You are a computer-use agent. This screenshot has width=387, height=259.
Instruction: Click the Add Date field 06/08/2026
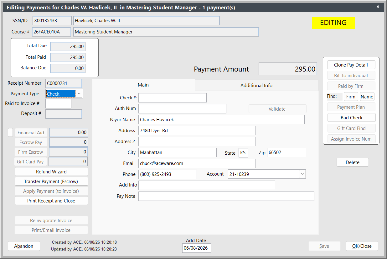197,248
